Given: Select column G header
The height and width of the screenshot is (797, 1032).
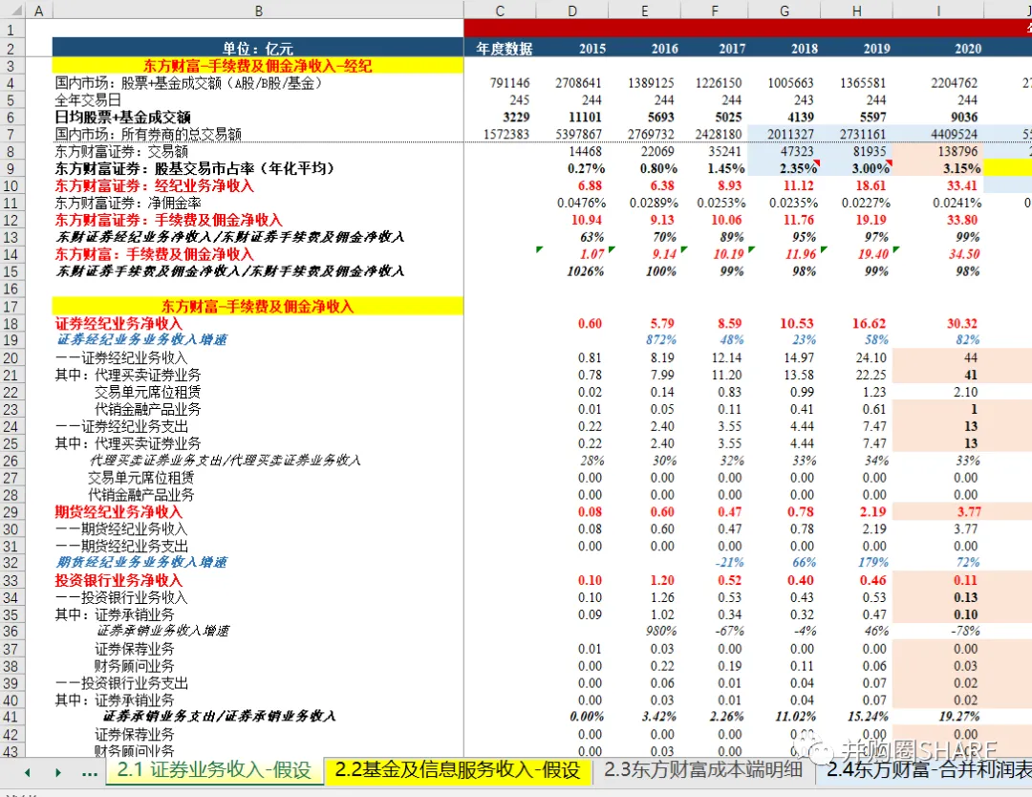Looking at the screenshot, I should [785, 11].
